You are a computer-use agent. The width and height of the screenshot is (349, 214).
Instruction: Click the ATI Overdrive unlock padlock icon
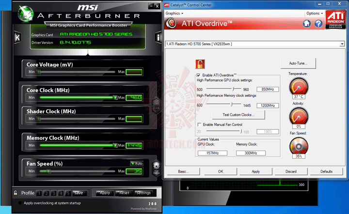[200, 64]
